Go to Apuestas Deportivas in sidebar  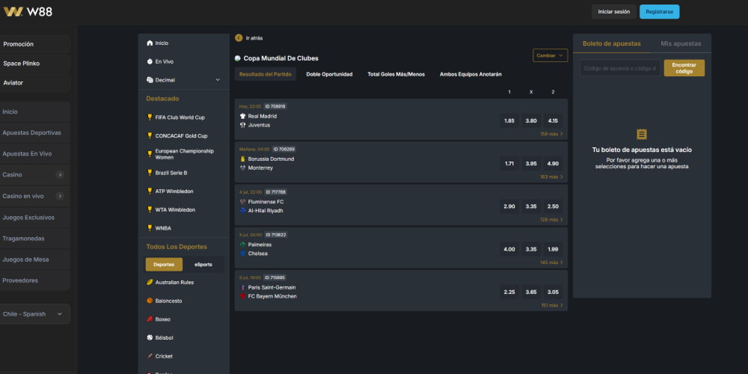(34, 132)
